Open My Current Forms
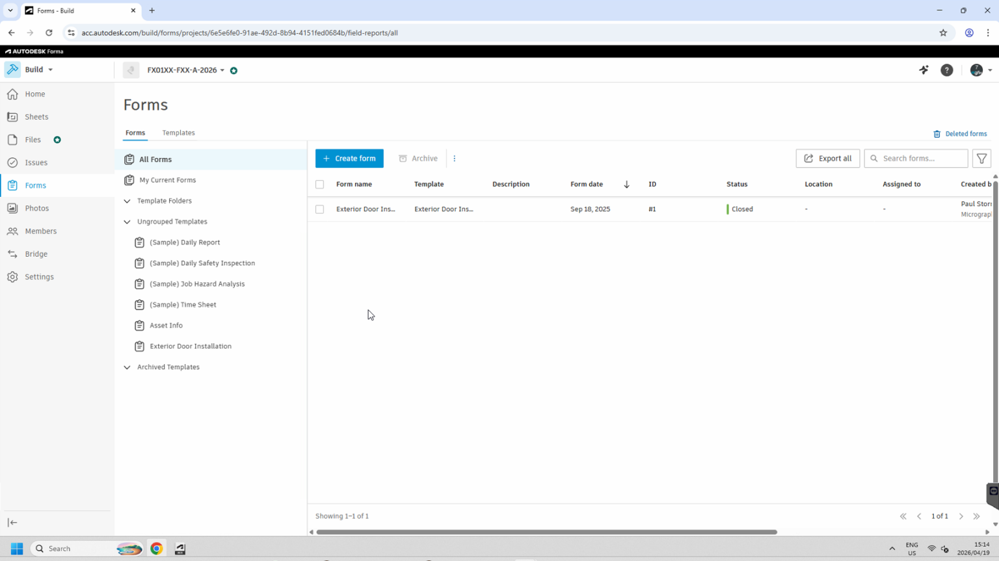 coord(211,180)
